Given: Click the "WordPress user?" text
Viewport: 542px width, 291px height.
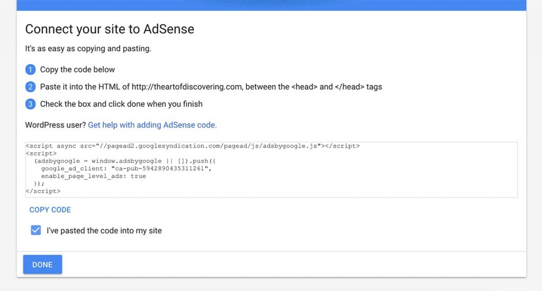Looking at the screenshot, I should pyautogui.click(x=55, y=125).
